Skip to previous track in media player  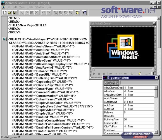pos(111,74)
